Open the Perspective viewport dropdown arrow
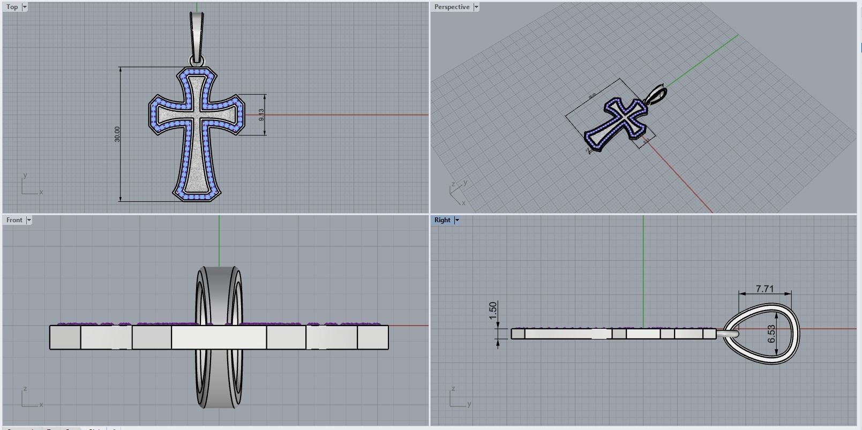862x430 pixels. pos(476,7)
